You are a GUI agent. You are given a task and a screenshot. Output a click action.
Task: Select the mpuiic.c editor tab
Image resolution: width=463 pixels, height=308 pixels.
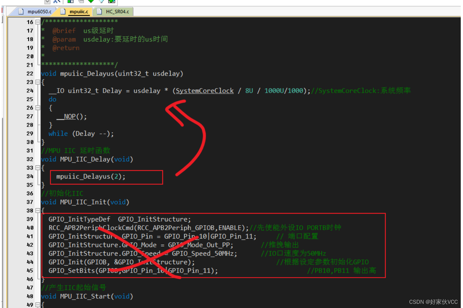79,12
